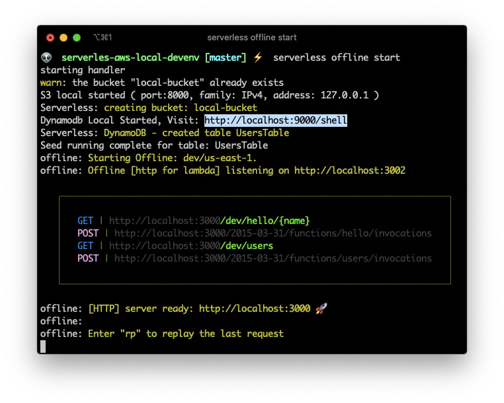504x403 pixels.
Task: Click the 'serverless offline start' command text
Action: coord(337,57)
